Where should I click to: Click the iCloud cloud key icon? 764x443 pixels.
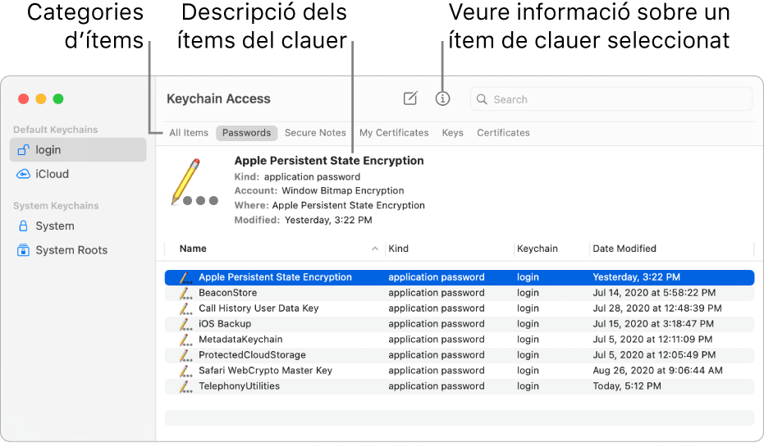tap(23, 174)
